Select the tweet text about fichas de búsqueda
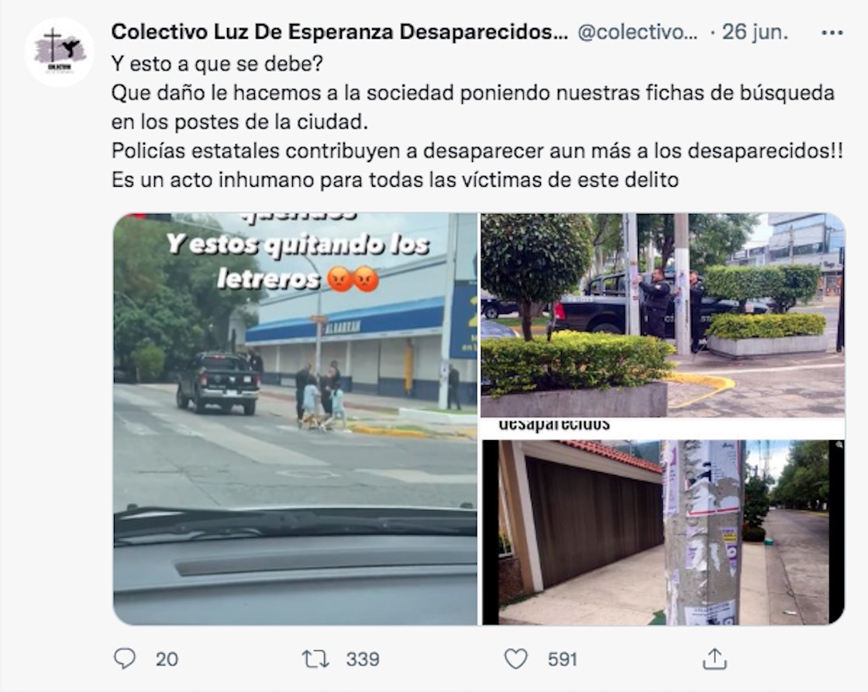 coord(473,107)
